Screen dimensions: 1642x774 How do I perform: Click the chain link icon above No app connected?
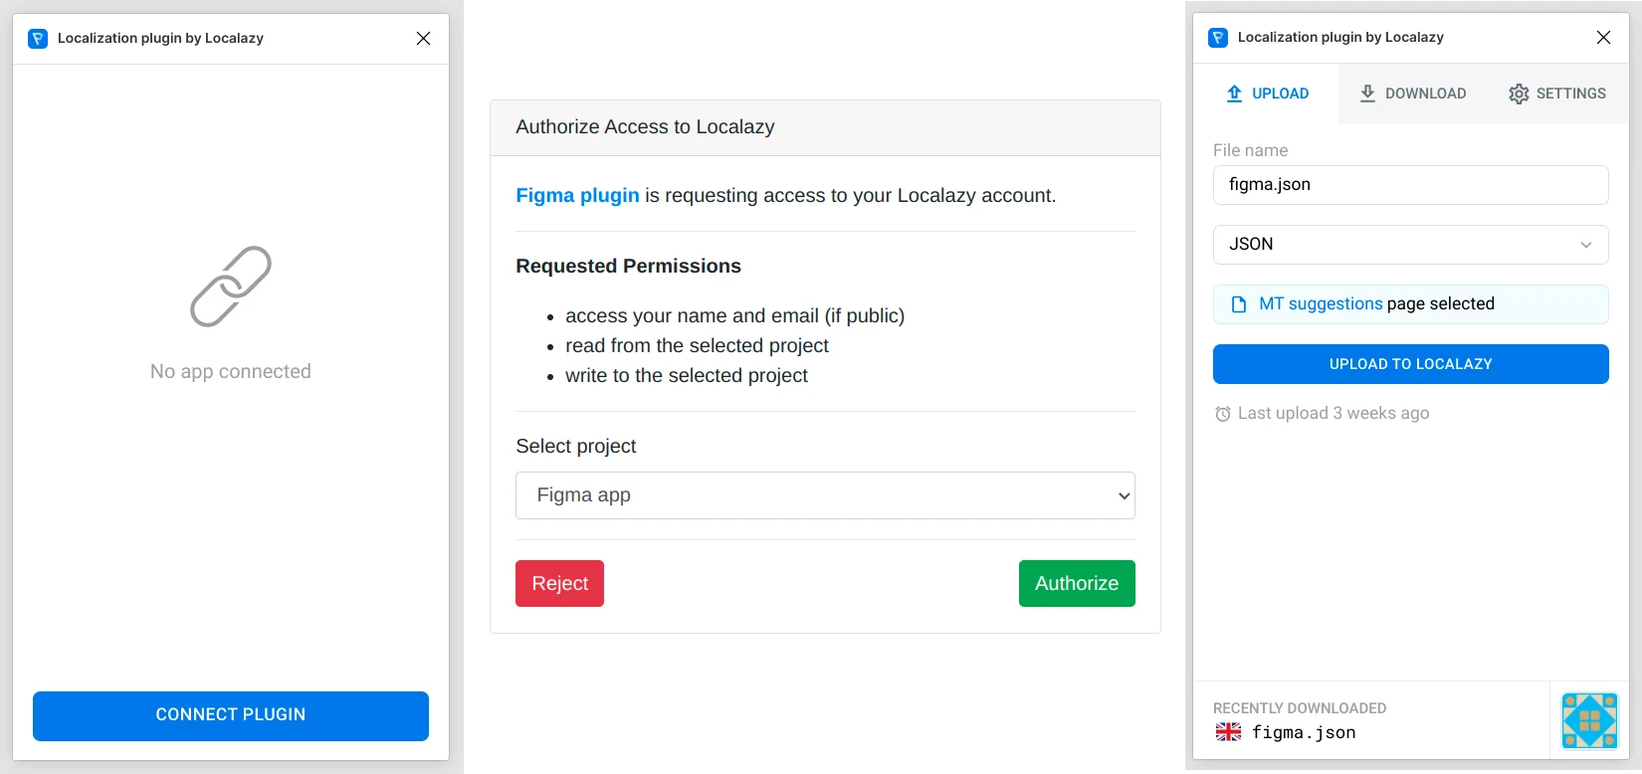pyautogui.click(x=231, y=287)
